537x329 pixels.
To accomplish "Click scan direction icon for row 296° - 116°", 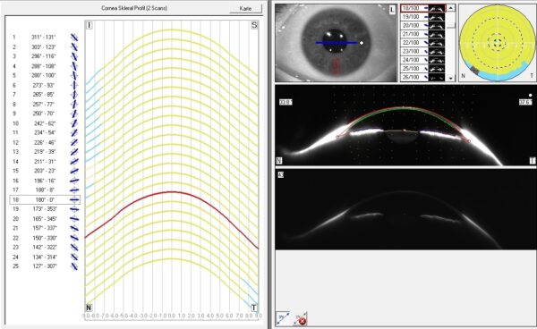I will click(74, 56).
